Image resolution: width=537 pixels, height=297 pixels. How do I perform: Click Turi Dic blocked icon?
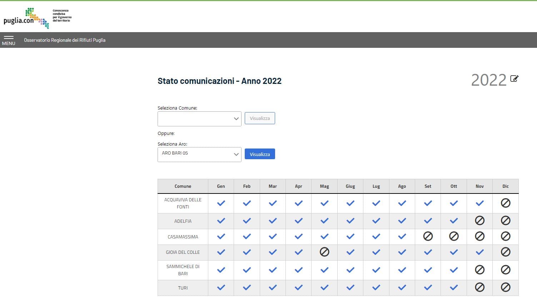pyautogui.click(x=506, y=287)
